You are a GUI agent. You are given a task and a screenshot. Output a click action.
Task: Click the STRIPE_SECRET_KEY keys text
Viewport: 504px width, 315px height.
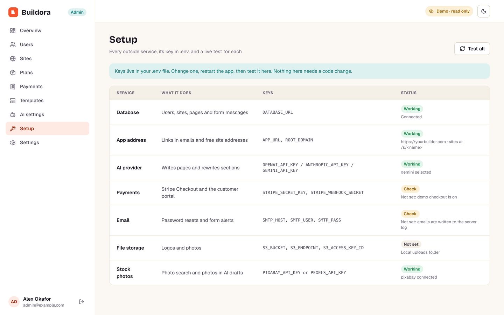(x=313, y=192)
